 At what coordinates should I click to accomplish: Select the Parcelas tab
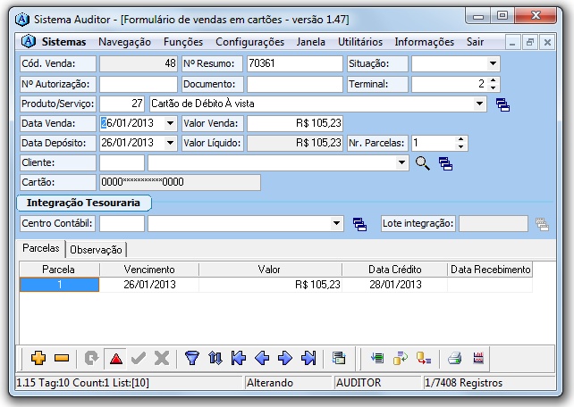(x=40, y=248)
